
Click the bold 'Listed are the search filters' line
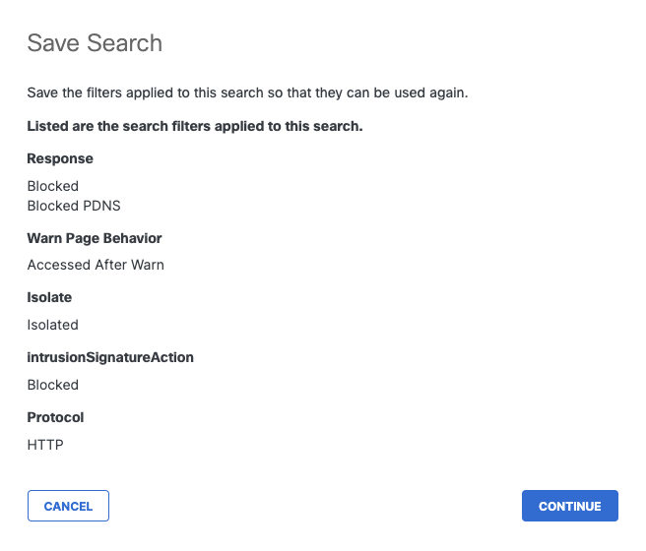(x=195, y=126)
